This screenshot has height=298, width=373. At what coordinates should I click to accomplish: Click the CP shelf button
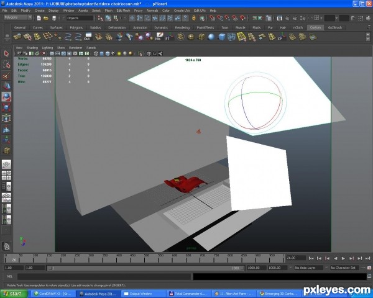[282, 37]
